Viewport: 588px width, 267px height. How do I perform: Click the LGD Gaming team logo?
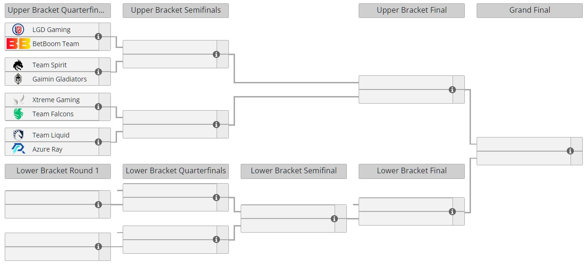18,30
